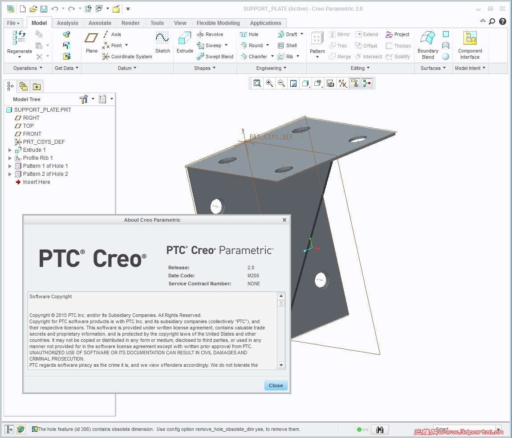Viewport: 512px width, 438px height.
Task: Click copyright text scrollbar up arrow
Action: (x=281, y=296)
